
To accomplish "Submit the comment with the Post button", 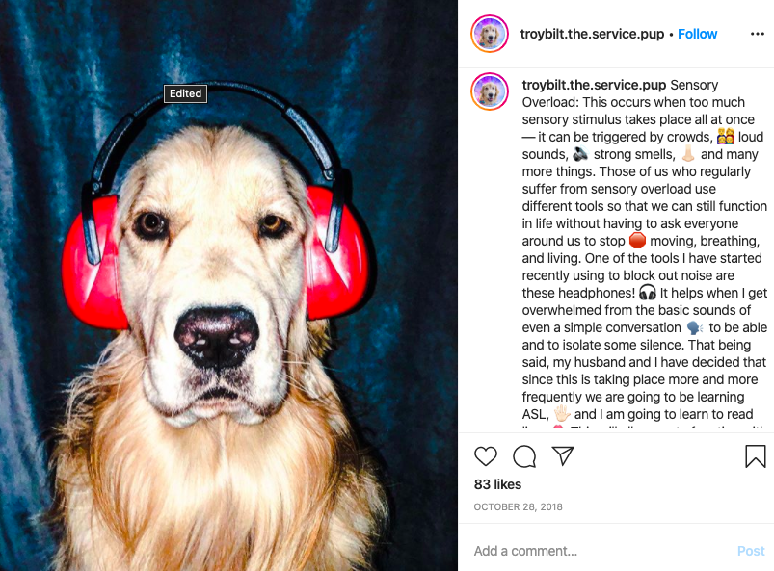I will click(x=751, y=551).
